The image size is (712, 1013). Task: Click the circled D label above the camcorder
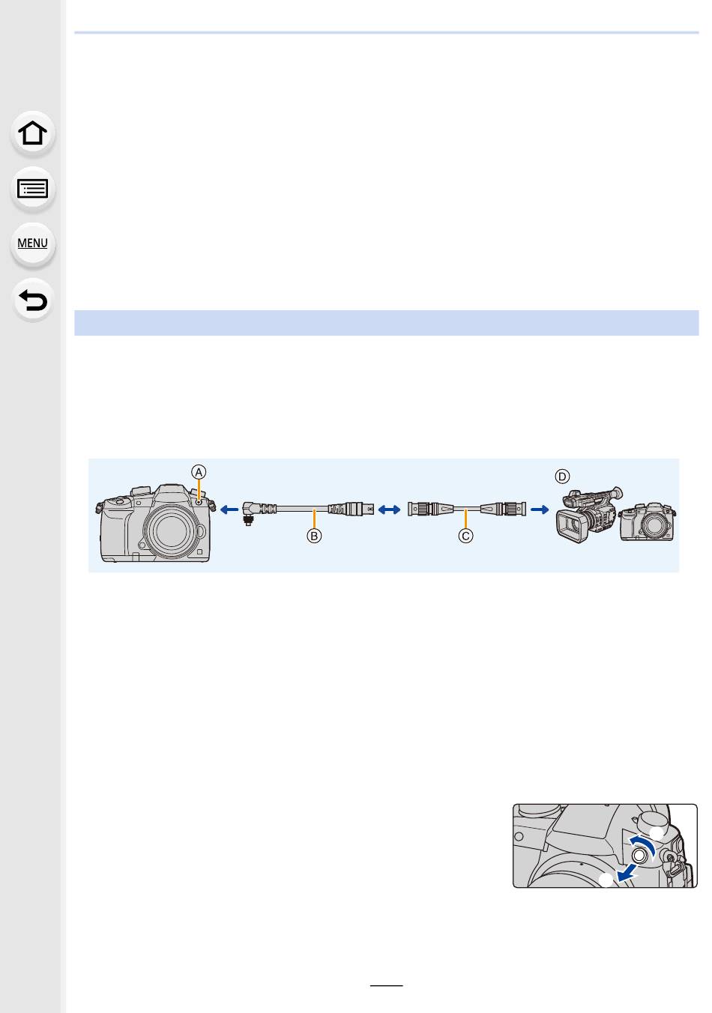coord(561,477)
